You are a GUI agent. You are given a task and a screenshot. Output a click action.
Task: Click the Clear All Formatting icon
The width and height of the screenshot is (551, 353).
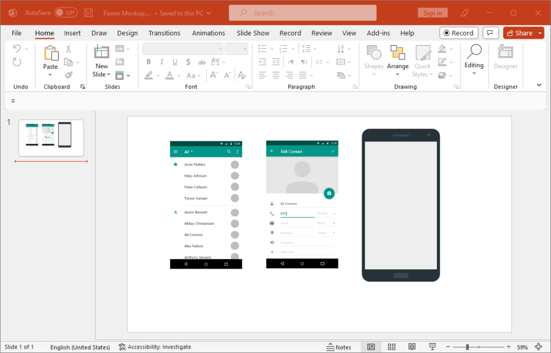coord(242,75)
